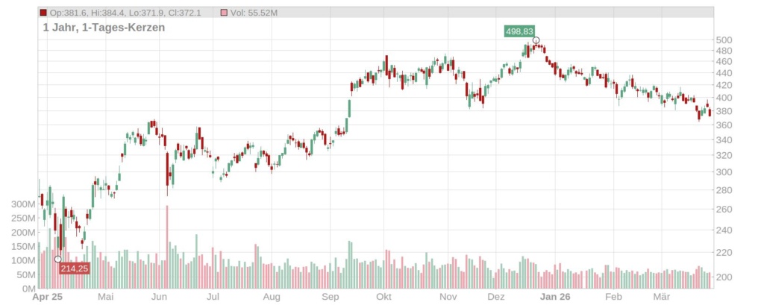Select the green 498,83 high price label
Viewport: 764px width, 305px height.
tap(519, 31)
